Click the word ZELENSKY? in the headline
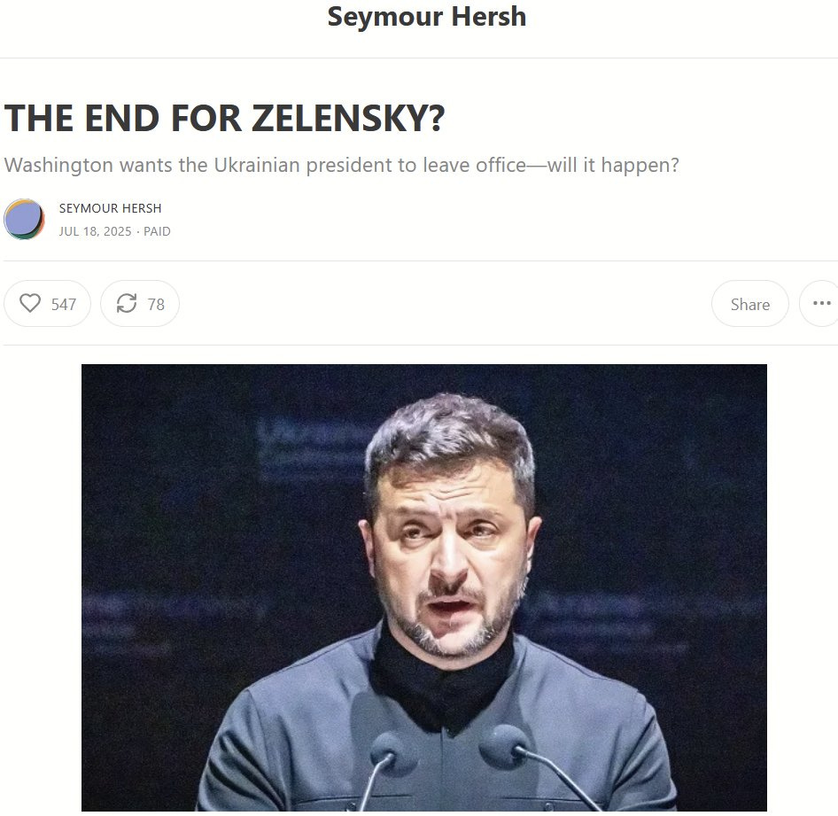This screenshot has height=816, width=838. [x=348, y=118]
